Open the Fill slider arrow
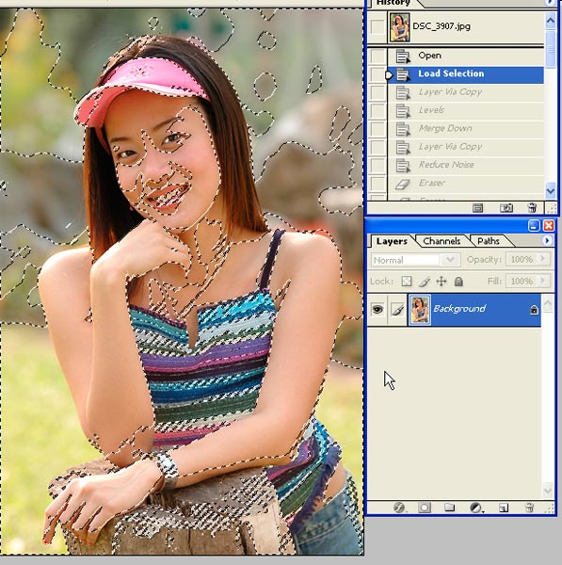This screenshot has height=565, width=562. pos(543,281)
